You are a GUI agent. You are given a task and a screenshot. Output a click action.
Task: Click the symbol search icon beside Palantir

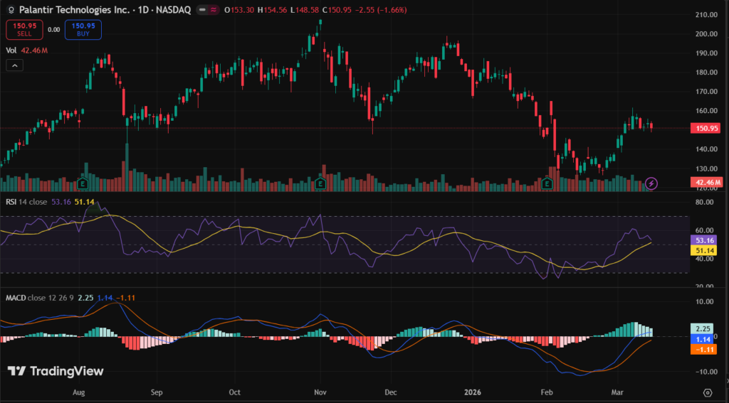coord(10,11)
